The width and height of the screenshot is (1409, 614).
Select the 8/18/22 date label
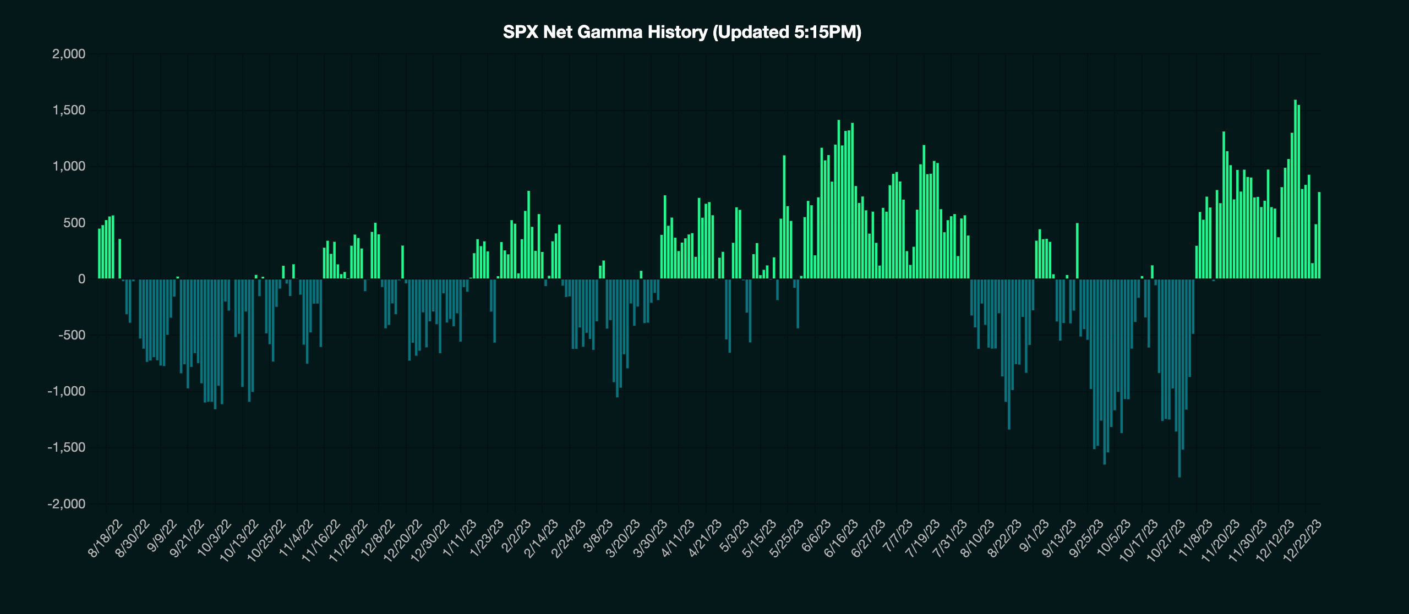tap(105, 539)
